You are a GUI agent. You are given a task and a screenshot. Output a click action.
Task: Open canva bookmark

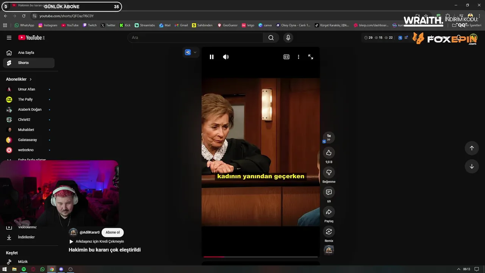265,25
